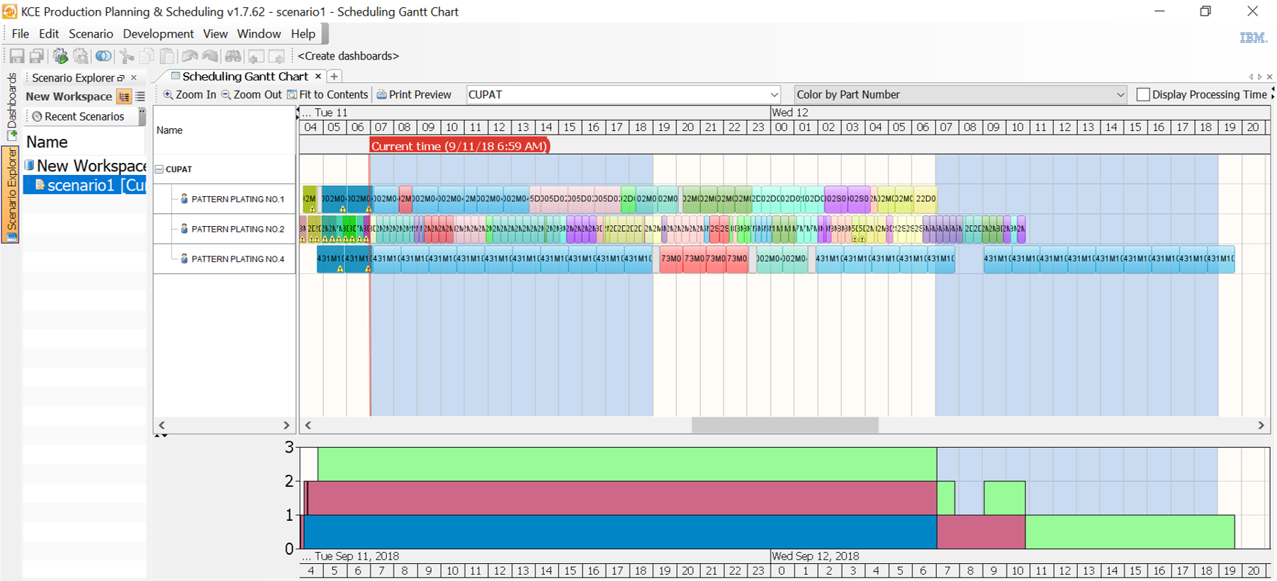Open the File menu
The image size is (1277, 581).
click(21, 34)
